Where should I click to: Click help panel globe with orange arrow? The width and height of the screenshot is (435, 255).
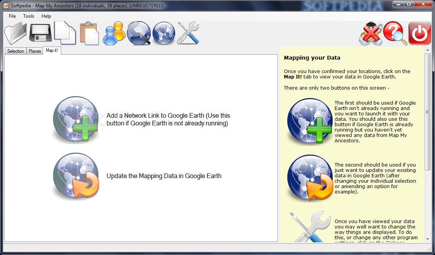point(310,178)
